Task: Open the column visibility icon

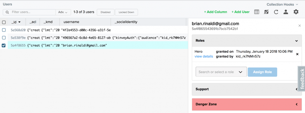Action: (x=257, y=12)
